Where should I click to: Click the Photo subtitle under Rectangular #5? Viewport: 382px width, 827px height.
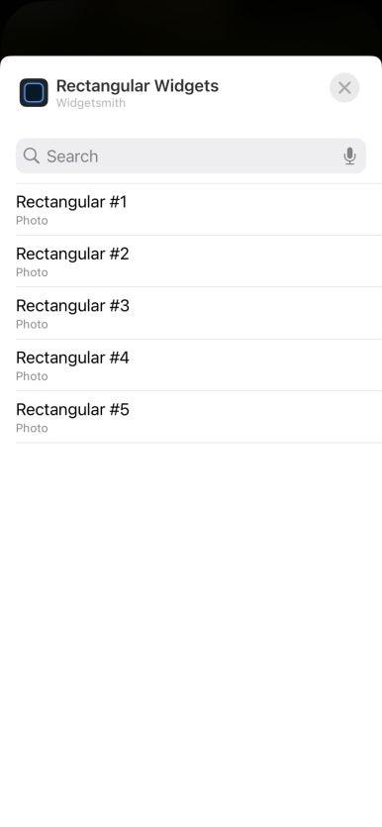tap(32, 428)
